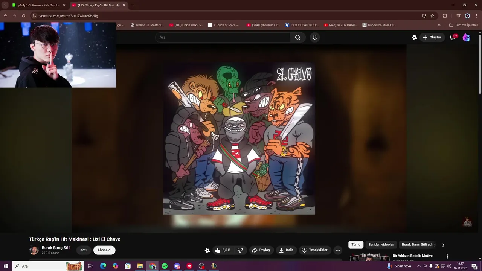Subscribe with Abone ol button

click(104, 250)
